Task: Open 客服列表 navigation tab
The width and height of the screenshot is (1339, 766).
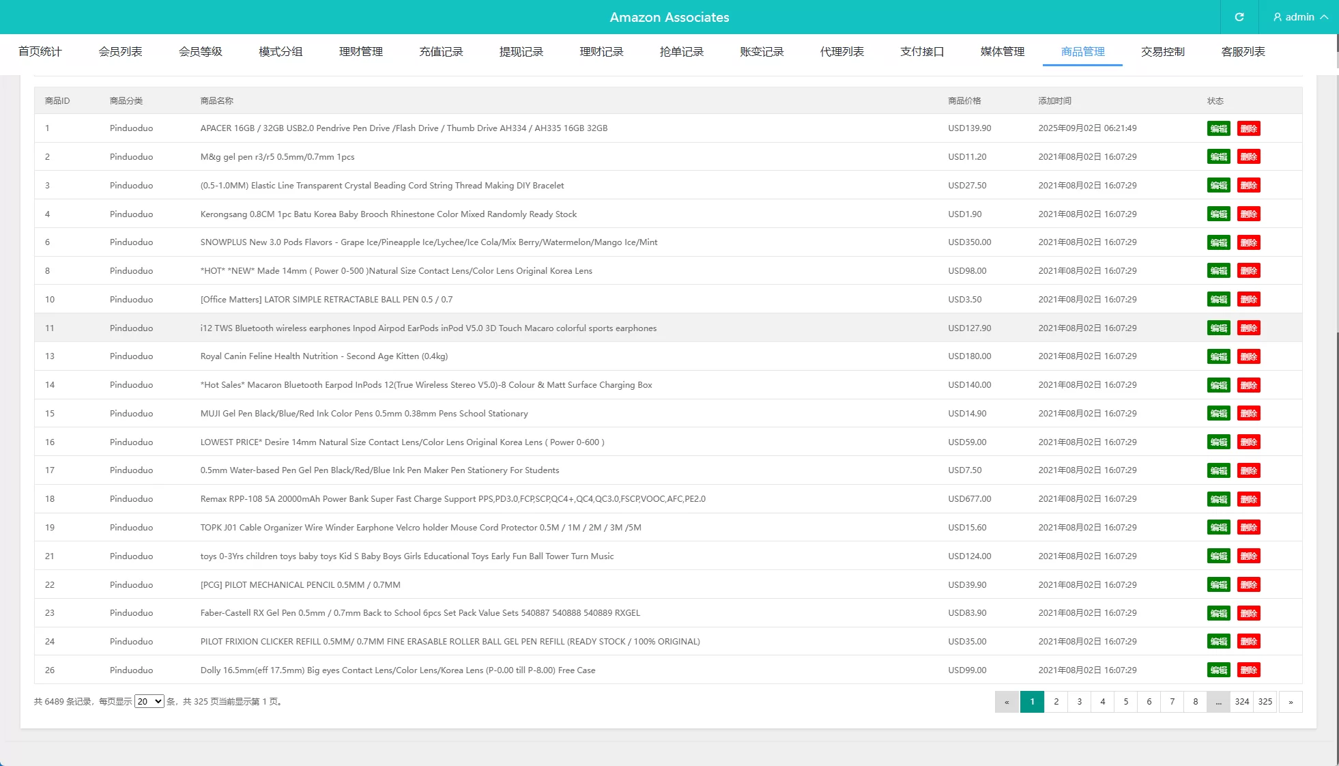Action: (x=1243, y=52)
